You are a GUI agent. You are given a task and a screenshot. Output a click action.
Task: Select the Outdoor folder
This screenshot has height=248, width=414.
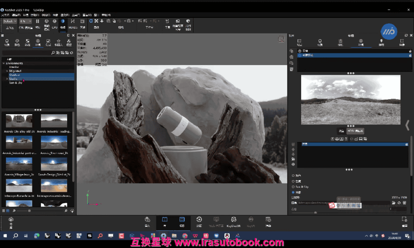tap(15, 75)
